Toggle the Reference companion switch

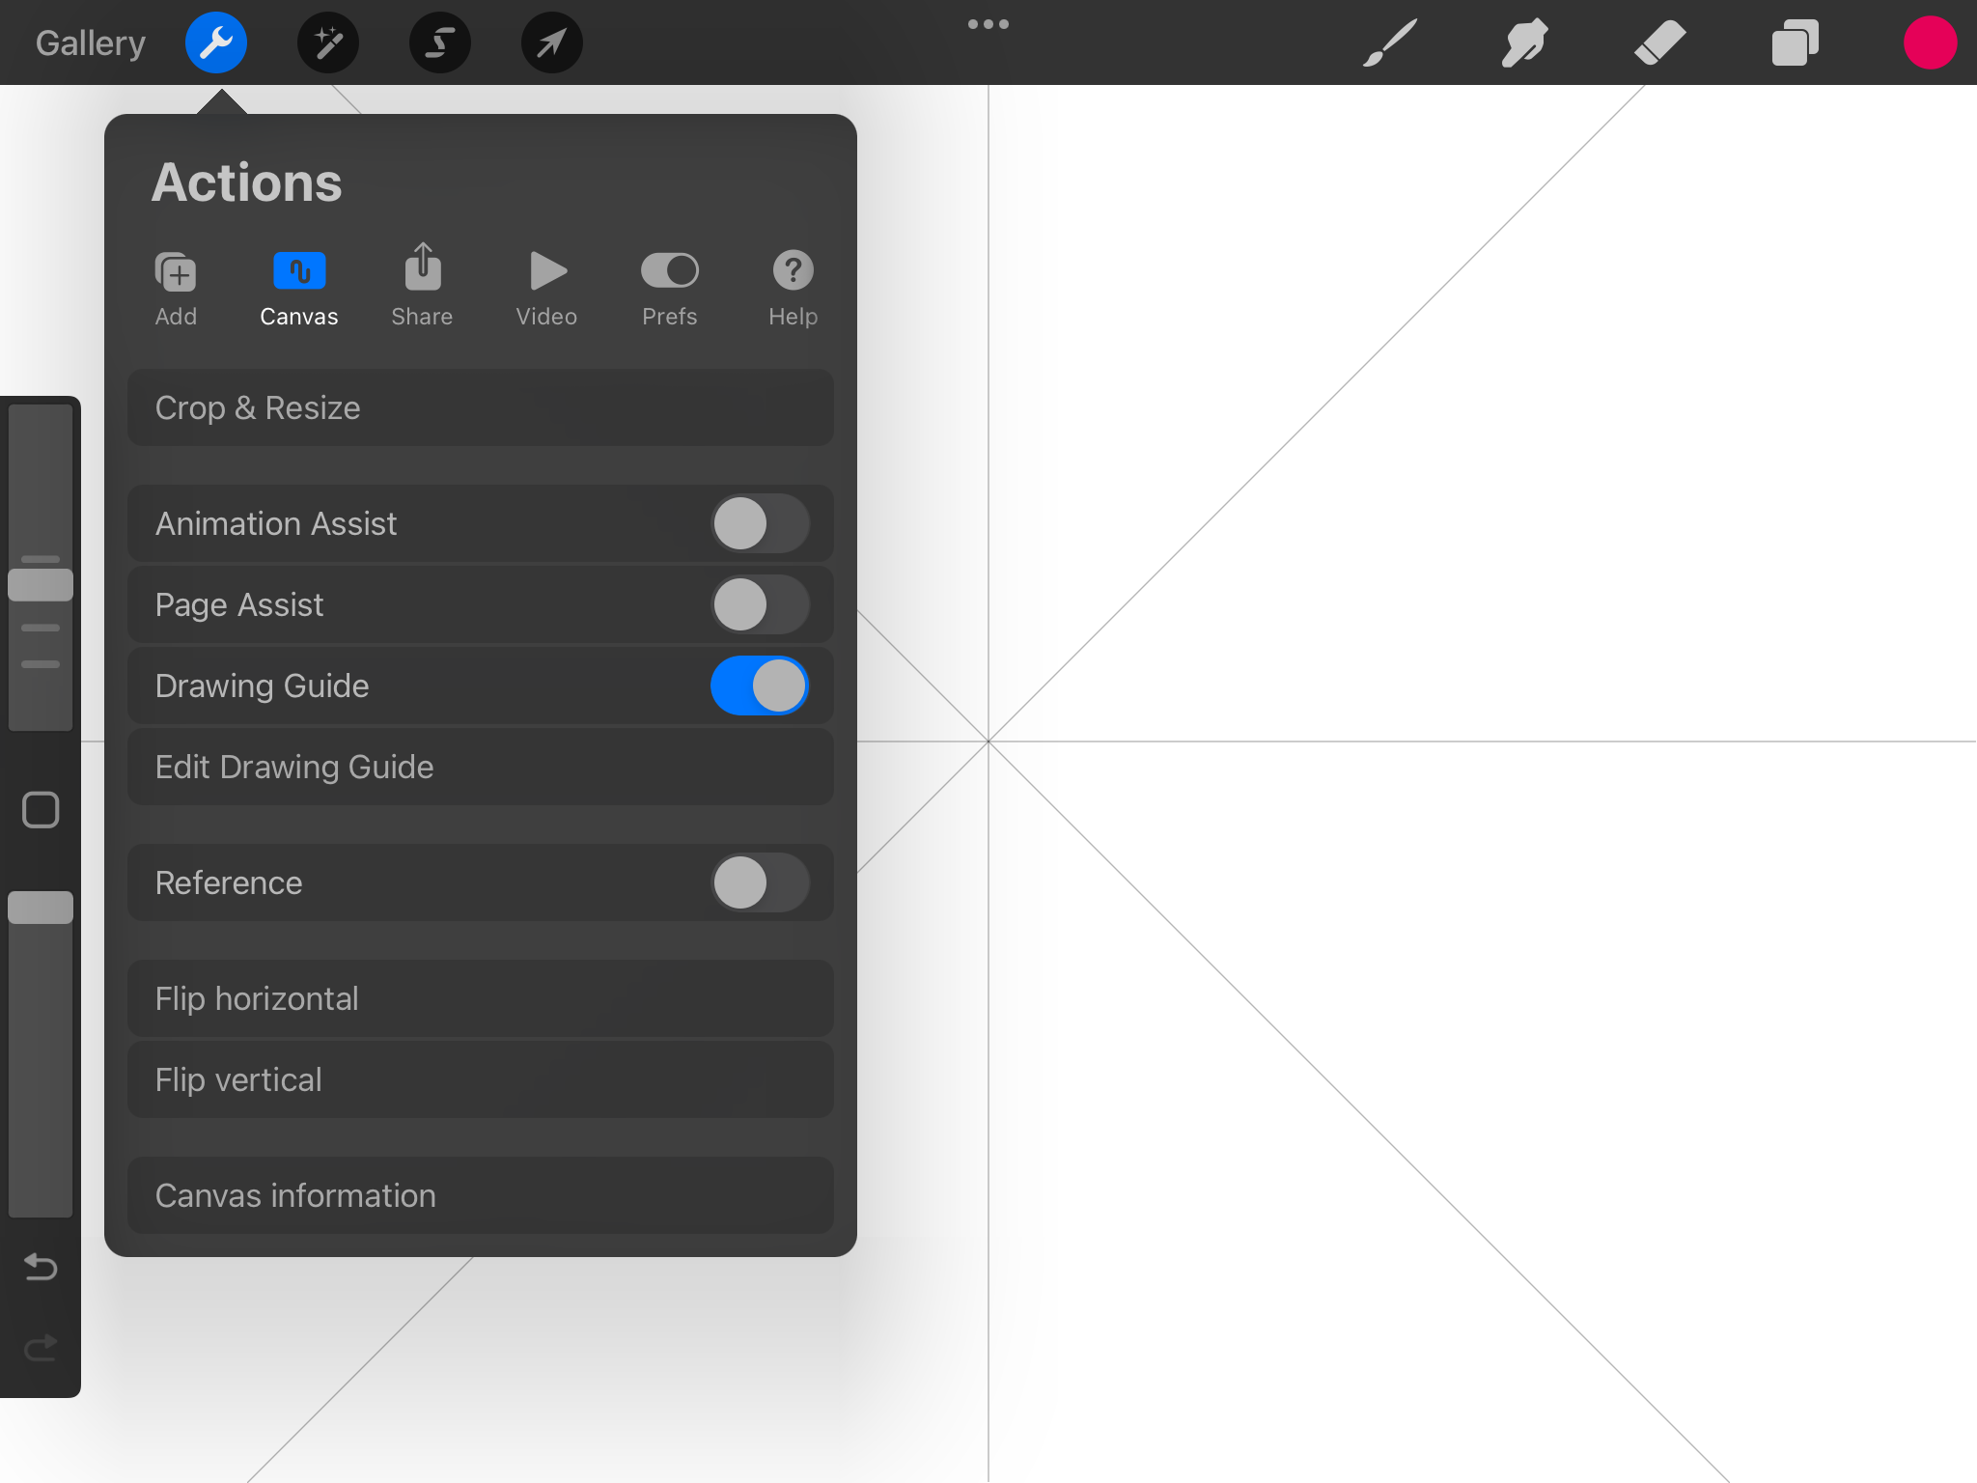click(x=760, y=882)
